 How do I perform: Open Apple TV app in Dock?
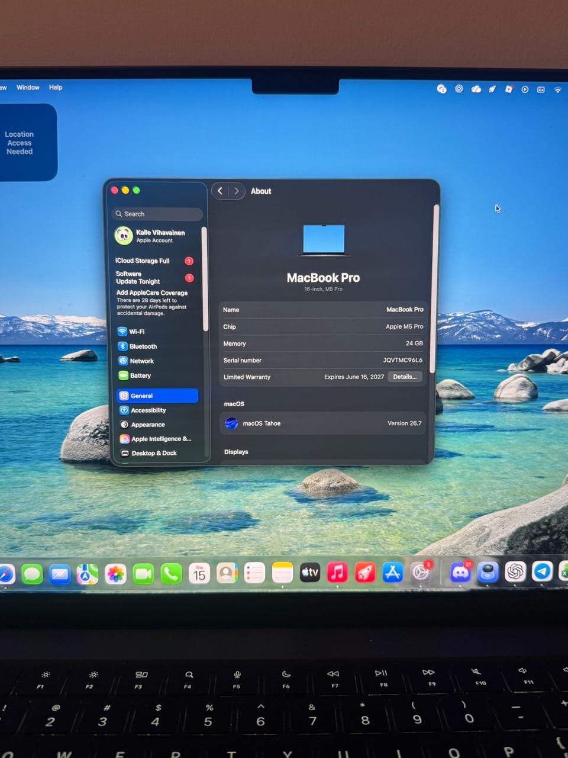(x=309, y=572)
